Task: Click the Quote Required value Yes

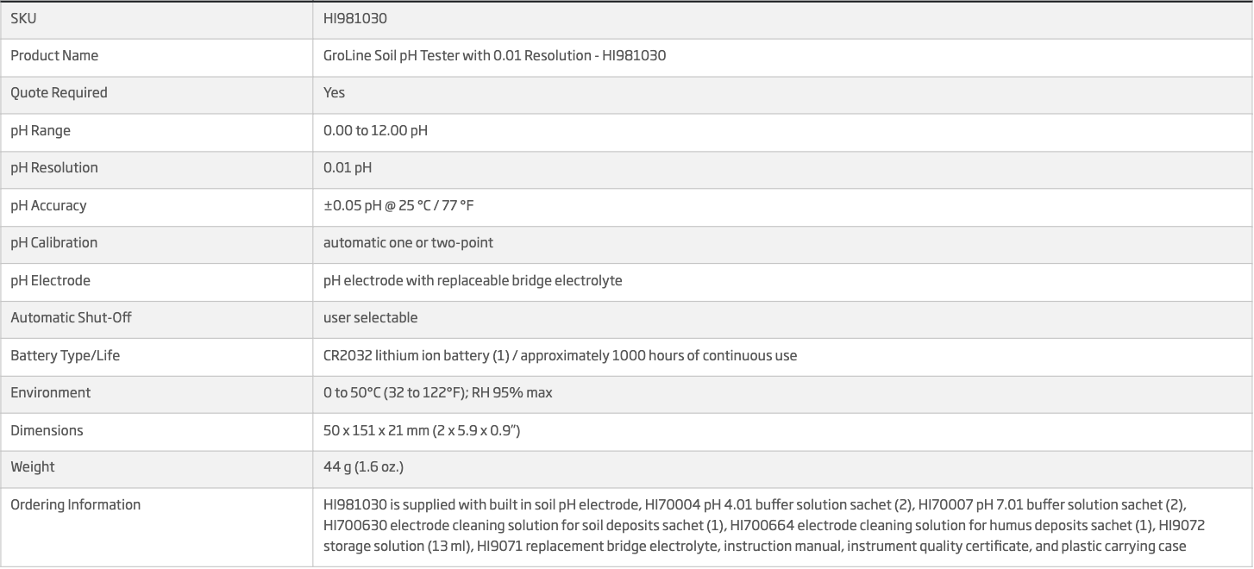Action: pos(334,92)
